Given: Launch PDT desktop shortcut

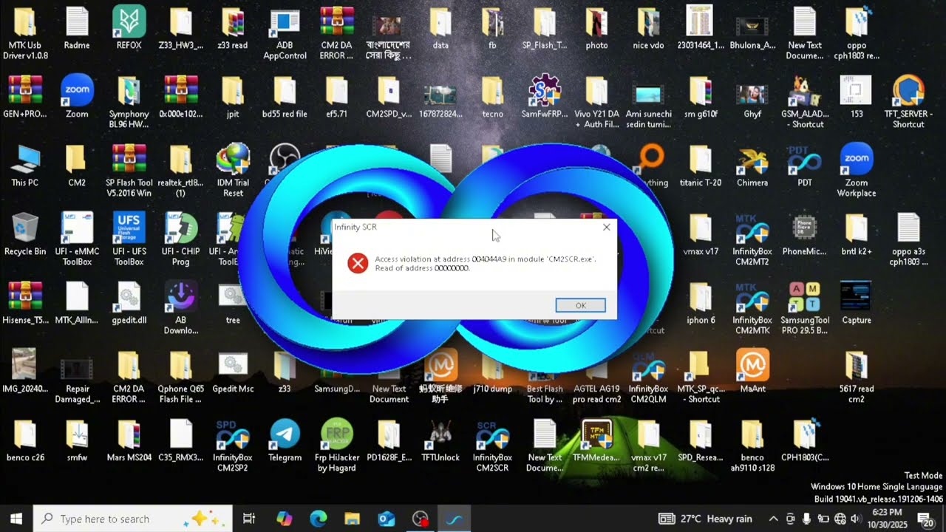Looking at the screenshot, I should [x=805, y=166].
